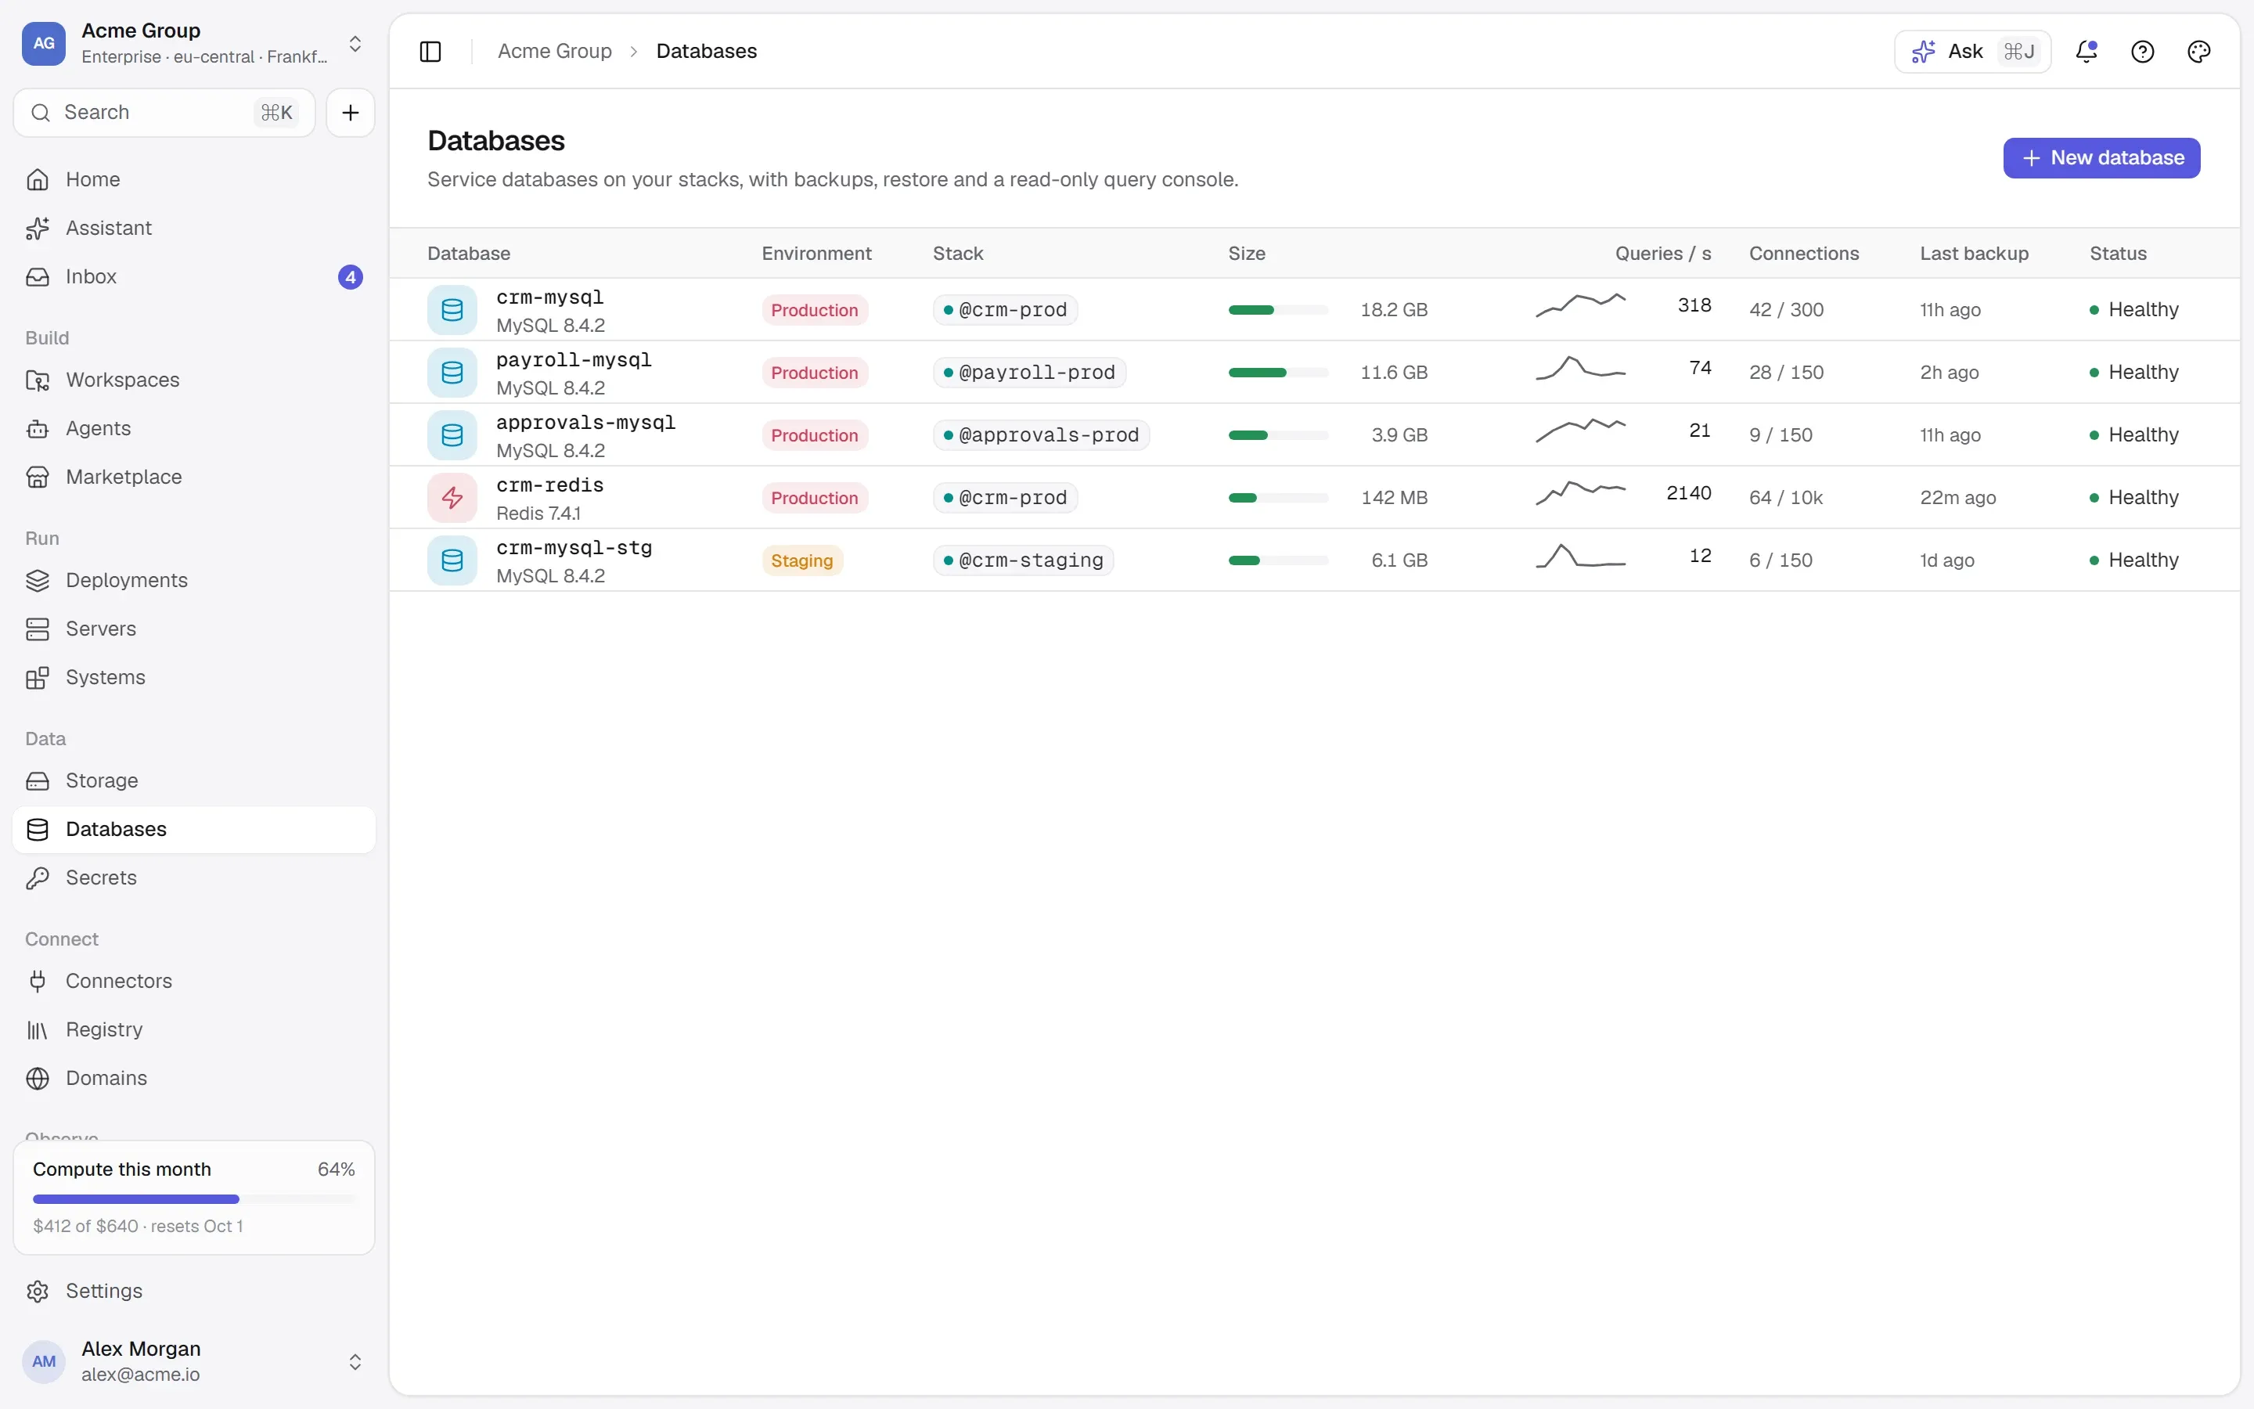
Task: Expand the Acme Group organization switcher
Action: (194, 44)
